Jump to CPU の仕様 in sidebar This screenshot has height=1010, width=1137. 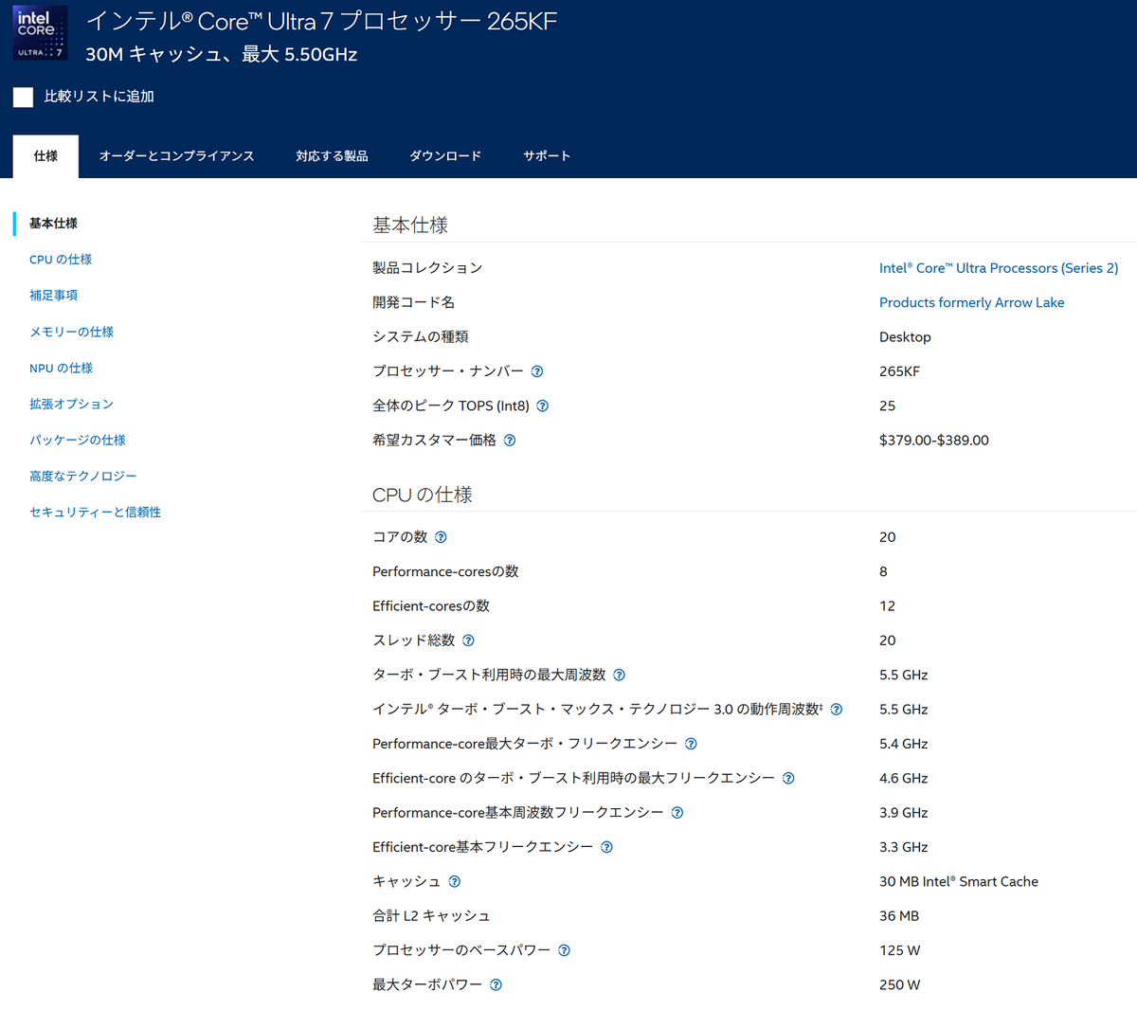(x=61, y=260)
